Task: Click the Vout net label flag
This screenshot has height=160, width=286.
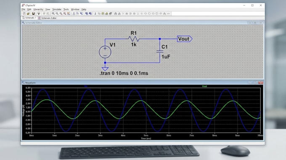Action: [x=185, y=39]
